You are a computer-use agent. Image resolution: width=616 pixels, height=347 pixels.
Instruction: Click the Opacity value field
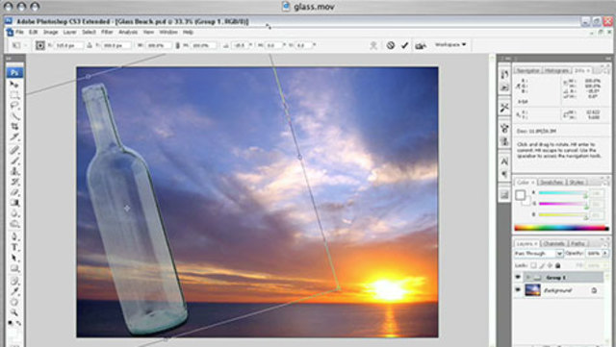pos(593,254)
